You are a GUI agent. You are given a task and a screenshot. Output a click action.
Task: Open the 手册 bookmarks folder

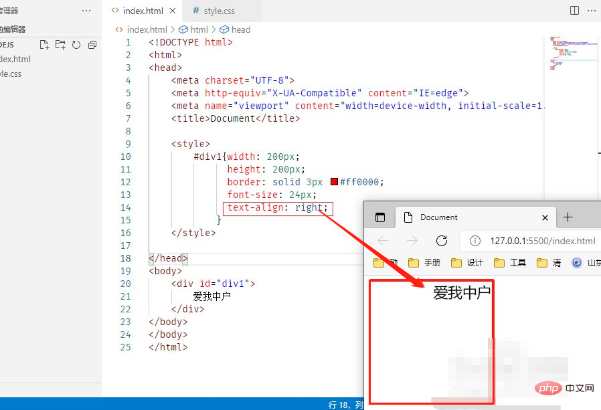coord(424,262)
